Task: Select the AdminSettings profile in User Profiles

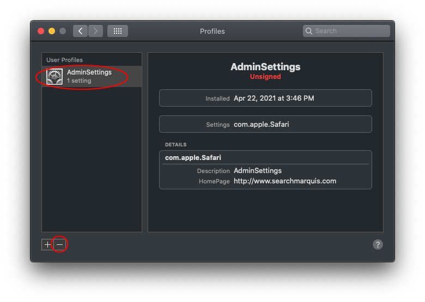Action: 92,77
